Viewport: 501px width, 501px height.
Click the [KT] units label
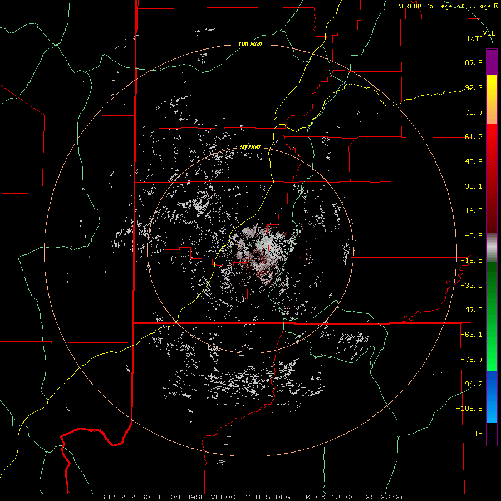475,38
